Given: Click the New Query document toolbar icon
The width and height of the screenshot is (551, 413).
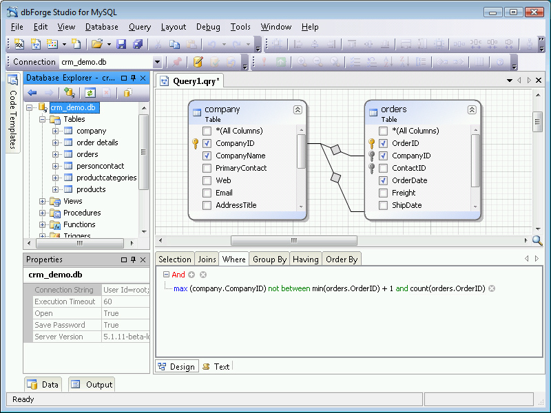Looking at the screenshot, I should pos(36,44).
